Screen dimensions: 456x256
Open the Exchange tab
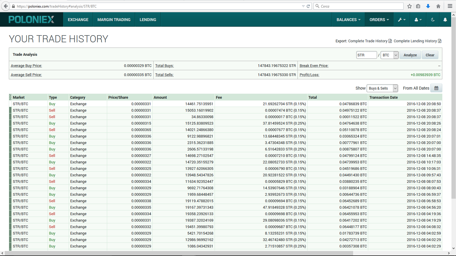point(78,20)
